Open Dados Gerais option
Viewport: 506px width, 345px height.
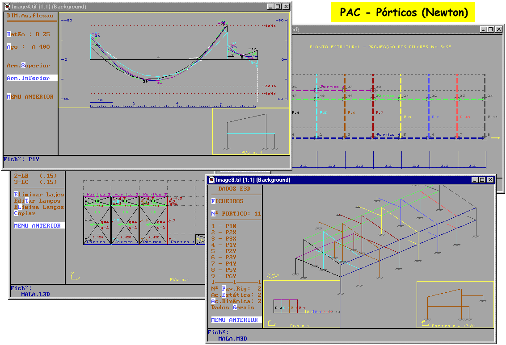[232, 308]
